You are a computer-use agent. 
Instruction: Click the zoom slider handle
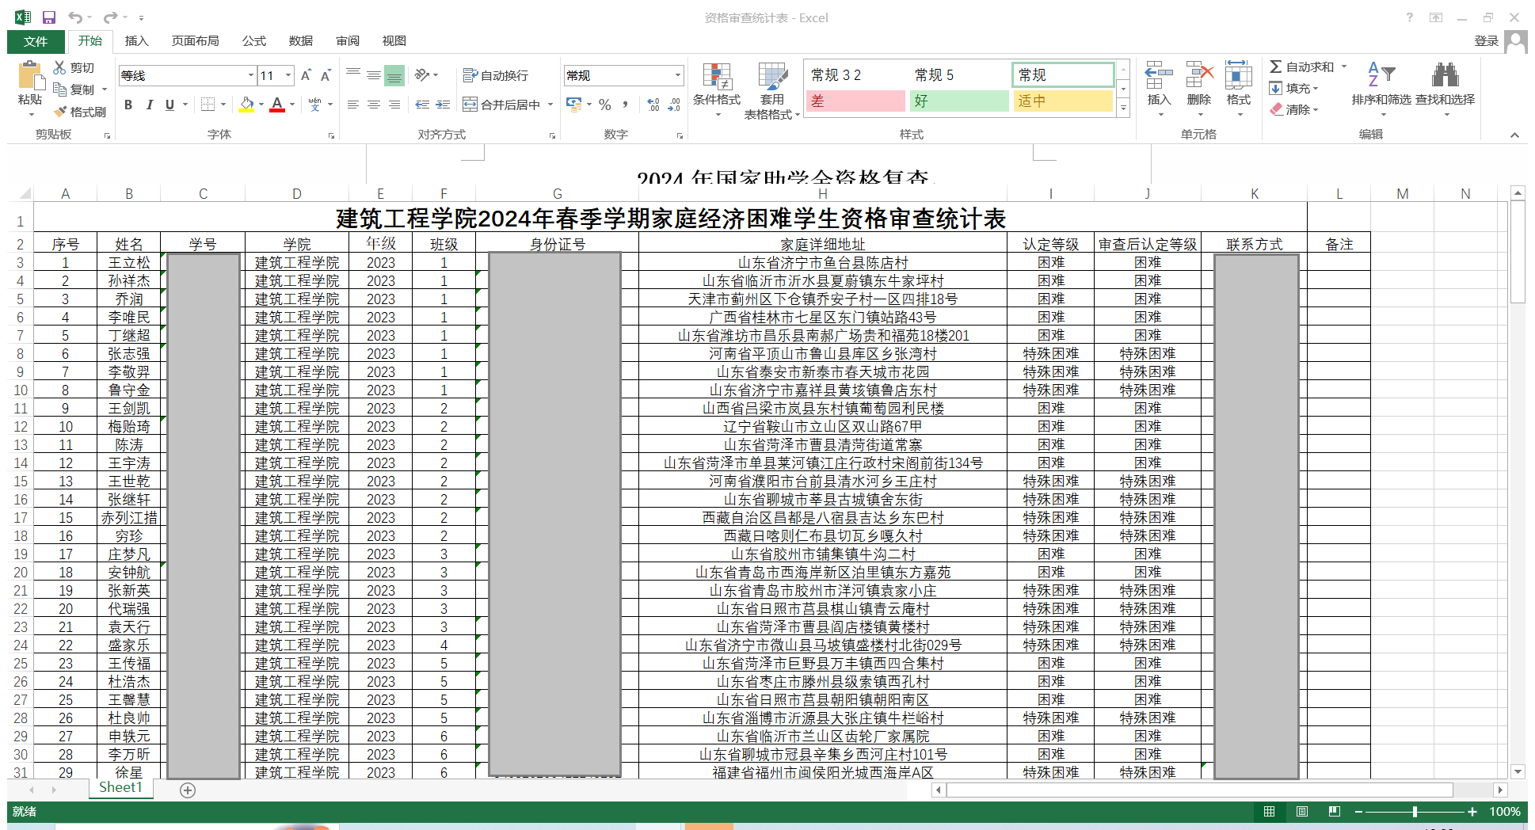(x=1415, y=812)
